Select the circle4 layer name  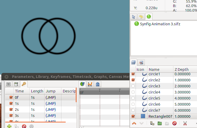pyautogui.click(x=154, y=92)
